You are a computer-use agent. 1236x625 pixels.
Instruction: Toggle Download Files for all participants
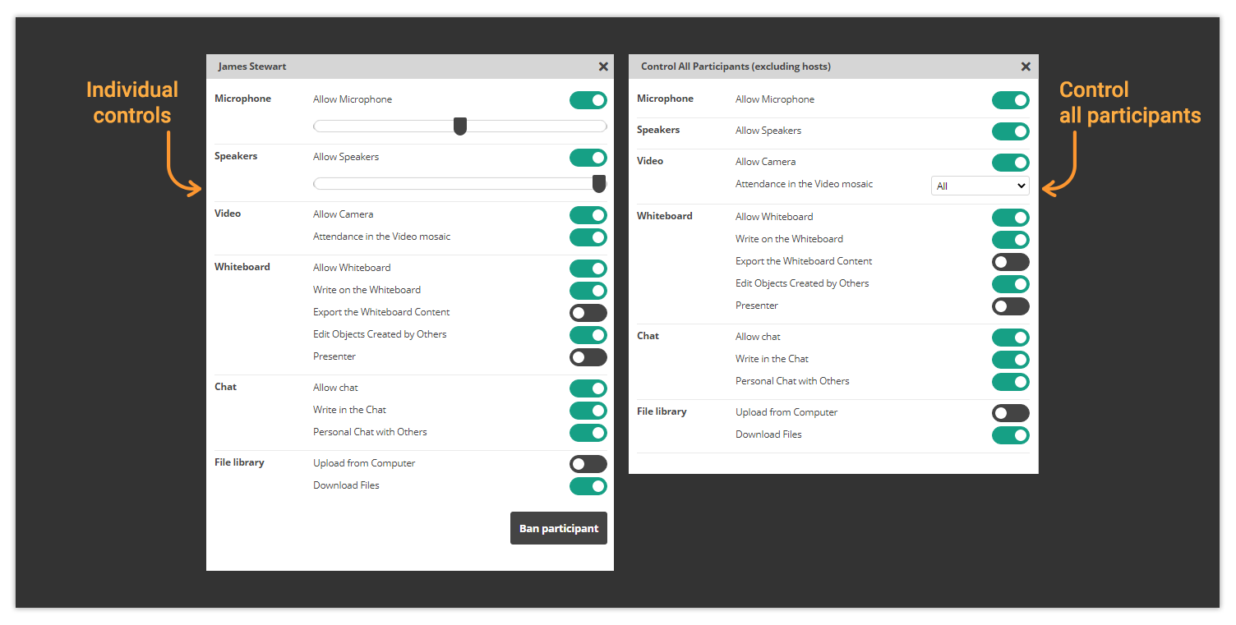click(1011, 435)
